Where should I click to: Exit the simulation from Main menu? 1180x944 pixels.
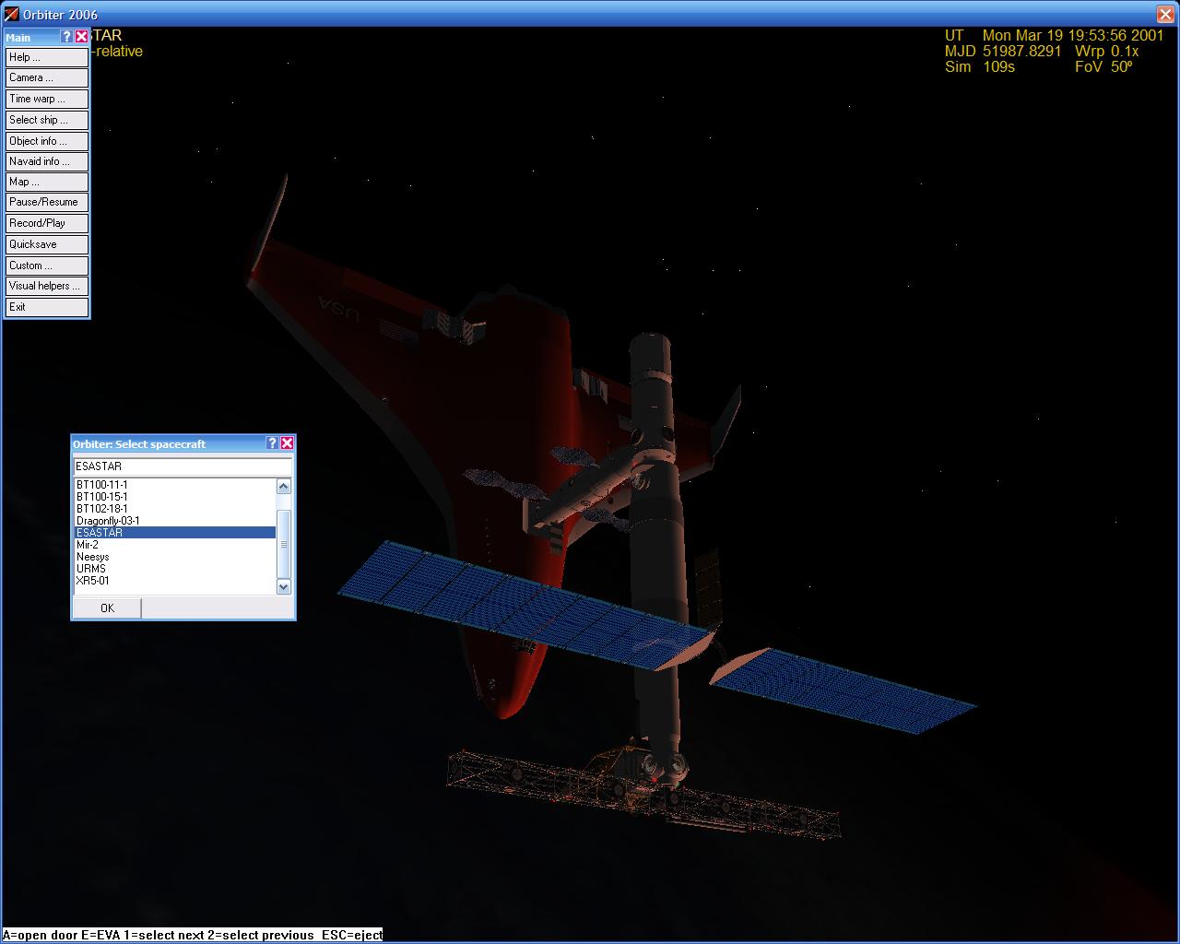(47, 307)
